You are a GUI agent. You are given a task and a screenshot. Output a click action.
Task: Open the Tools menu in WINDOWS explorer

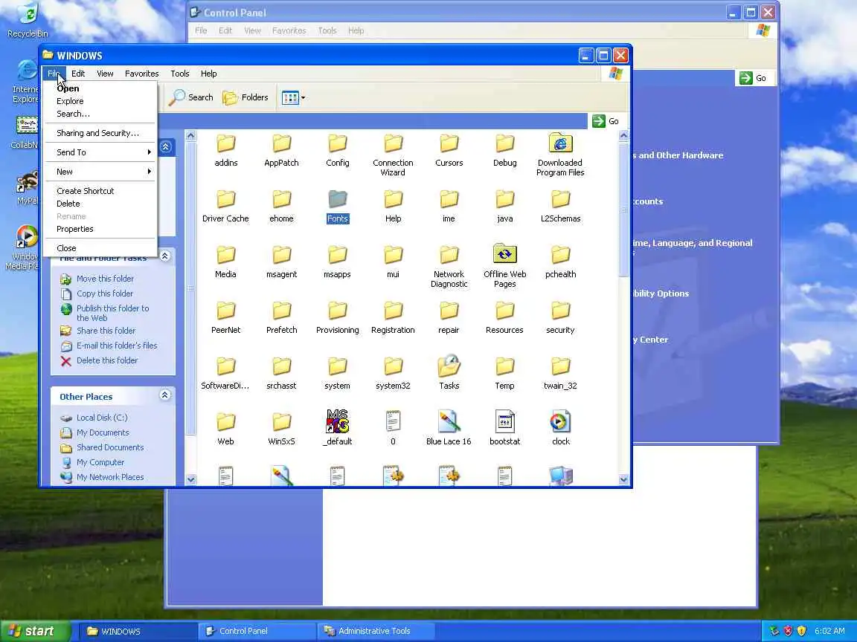coord(180,74)
